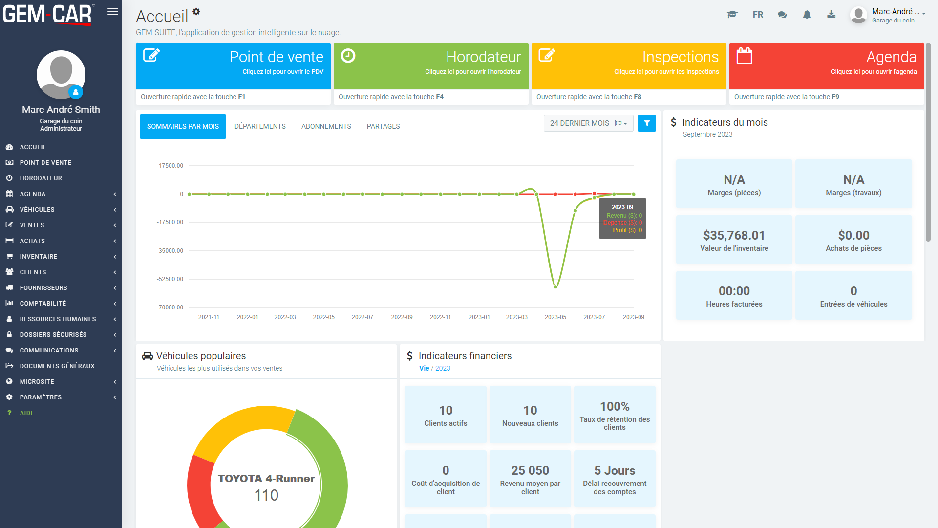The width and height of the screenshot is (938, 528).
Task: Click the 2023-05 lowest profit point
Action: [x=555, y=286]
